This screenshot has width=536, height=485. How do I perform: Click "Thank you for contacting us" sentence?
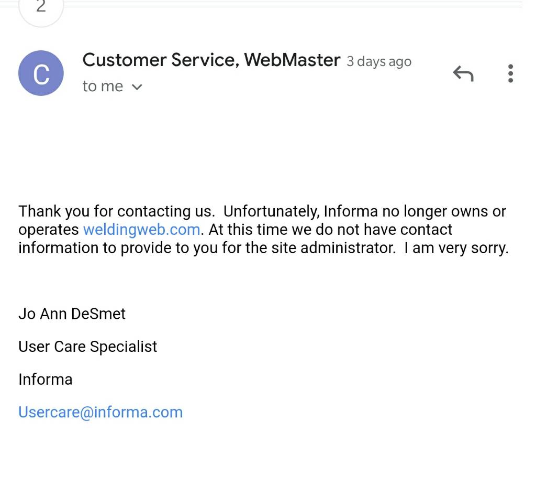[117, 211]
